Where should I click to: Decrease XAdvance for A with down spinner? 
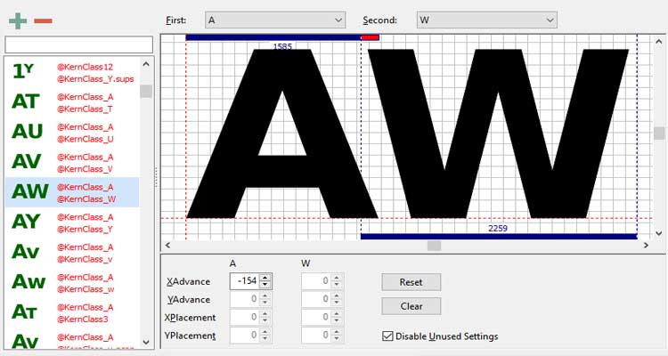265,285
